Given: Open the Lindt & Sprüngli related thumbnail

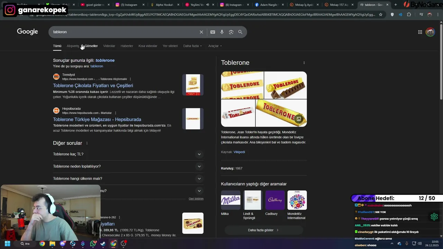Looking at the screenshot, I should point(253,200).
